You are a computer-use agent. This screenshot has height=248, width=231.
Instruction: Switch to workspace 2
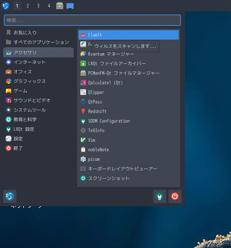28,6
